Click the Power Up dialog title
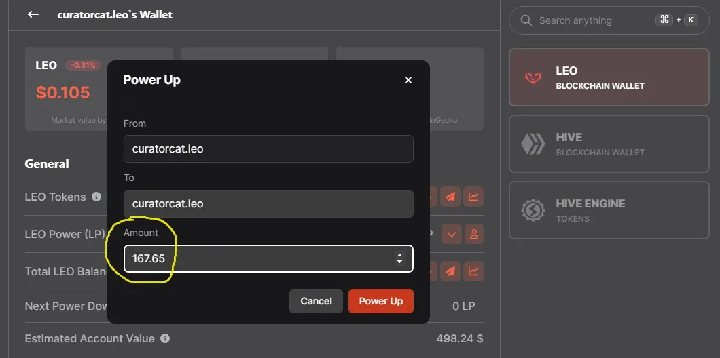The height and width of the screenshot is (358, 720). (x=152, y=80)
